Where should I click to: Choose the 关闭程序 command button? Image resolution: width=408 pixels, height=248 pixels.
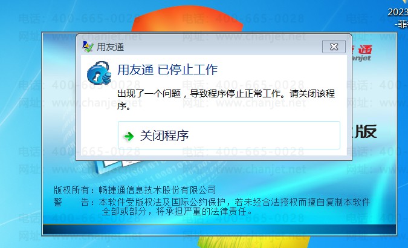229,135
